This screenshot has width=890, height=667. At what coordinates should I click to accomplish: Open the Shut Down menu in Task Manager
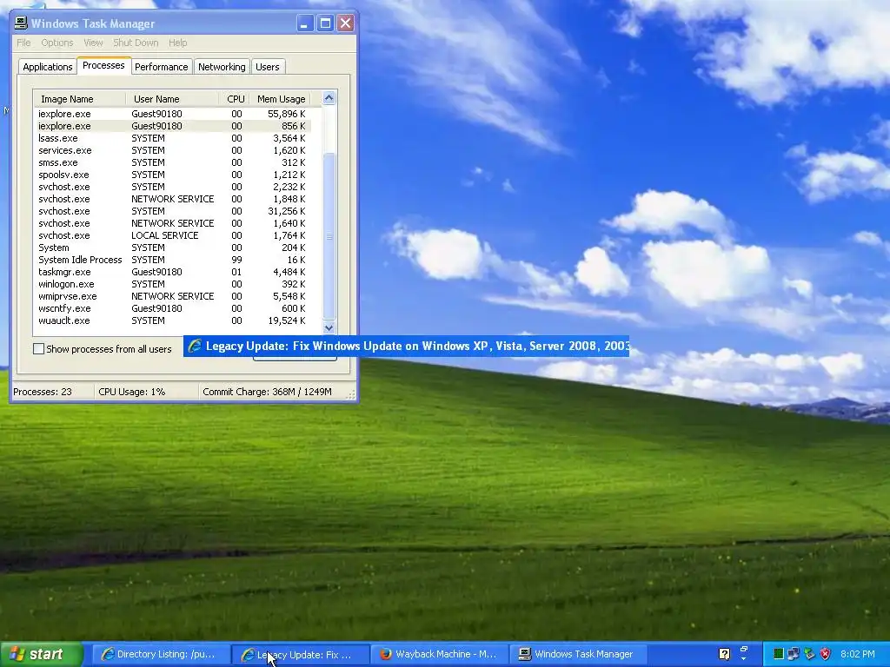(136, 43)
